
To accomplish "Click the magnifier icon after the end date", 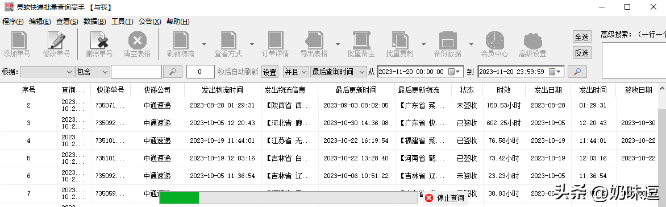I will (x=577, y=72).
